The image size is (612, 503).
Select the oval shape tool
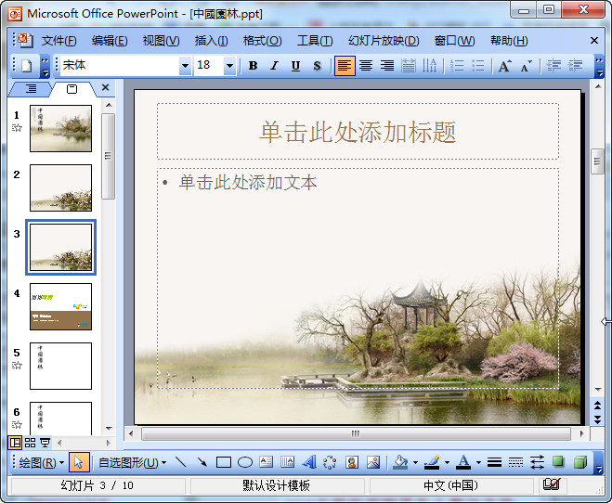(x=245, y=462)
